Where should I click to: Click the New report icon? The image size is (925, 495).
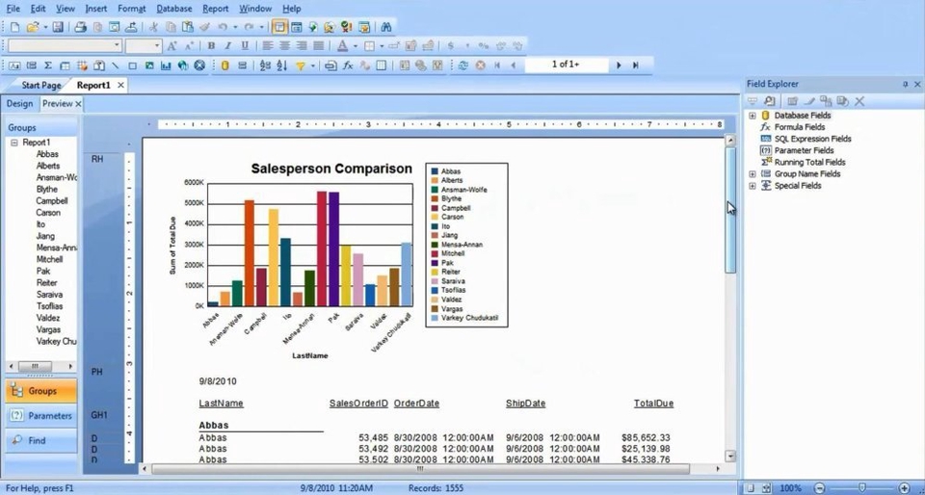click(15, 27)
